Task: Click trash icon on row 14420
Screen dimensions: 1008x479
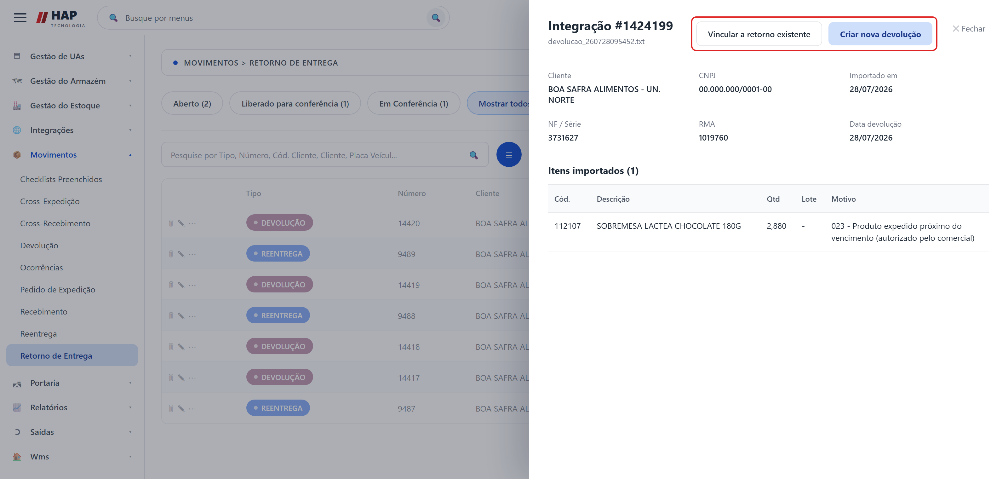Action: tap(171, 223)
